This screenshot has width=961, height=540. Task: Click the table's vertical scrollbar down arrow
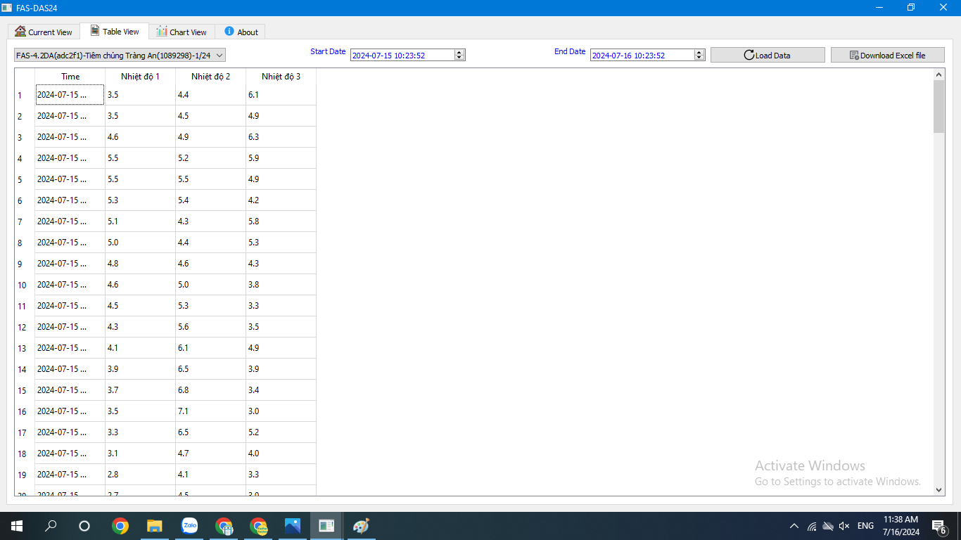938,489
